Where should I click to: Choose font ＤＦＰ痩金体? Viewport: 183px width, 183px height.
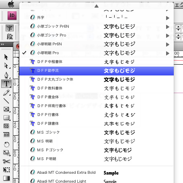coord(97,97)
